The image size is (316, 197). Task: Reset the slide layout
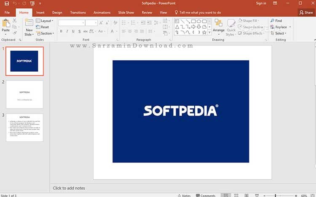coord(42,27)
